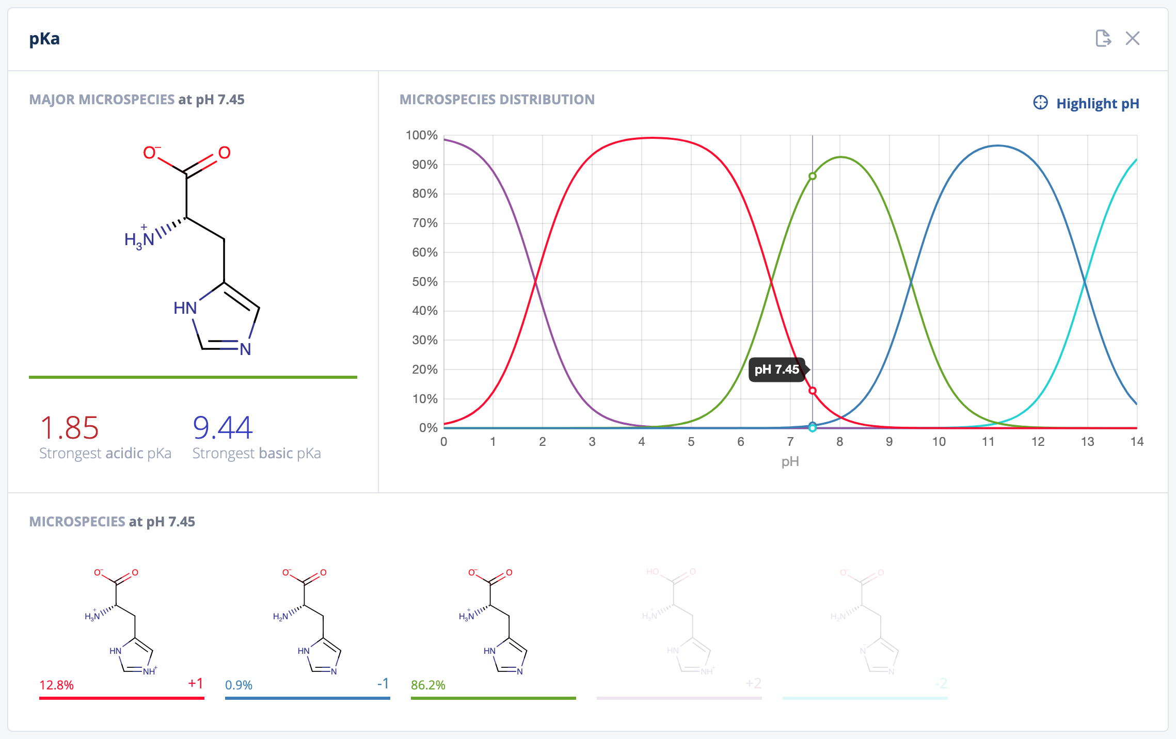This screenshot has height=739, width=1176.
Task: Click the green bar under major microspecies
Action: click(193, 377)
